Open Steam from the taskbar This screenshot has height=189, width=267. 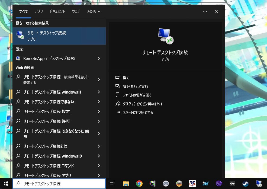[x=246, y=184]
